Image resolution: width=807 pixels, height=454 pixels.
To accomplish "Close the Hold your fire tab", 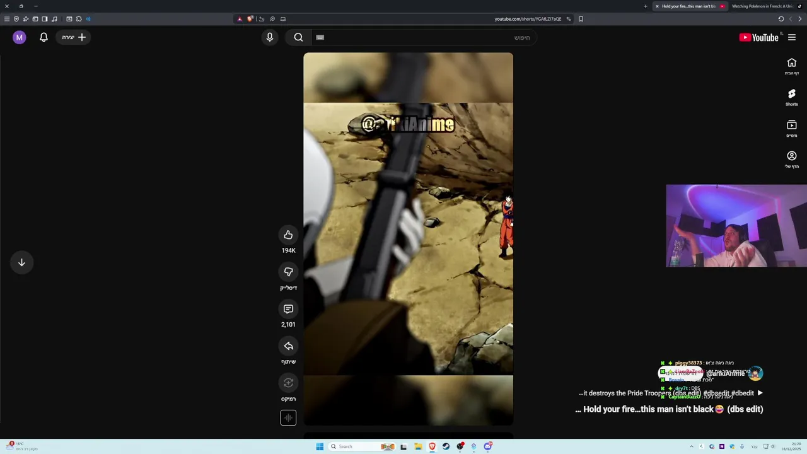I will point(657,6).
